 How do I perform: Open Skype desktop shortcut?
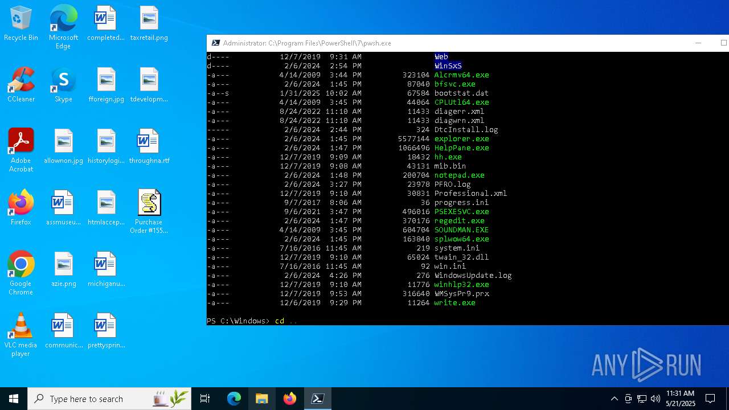tap(63, 85)
